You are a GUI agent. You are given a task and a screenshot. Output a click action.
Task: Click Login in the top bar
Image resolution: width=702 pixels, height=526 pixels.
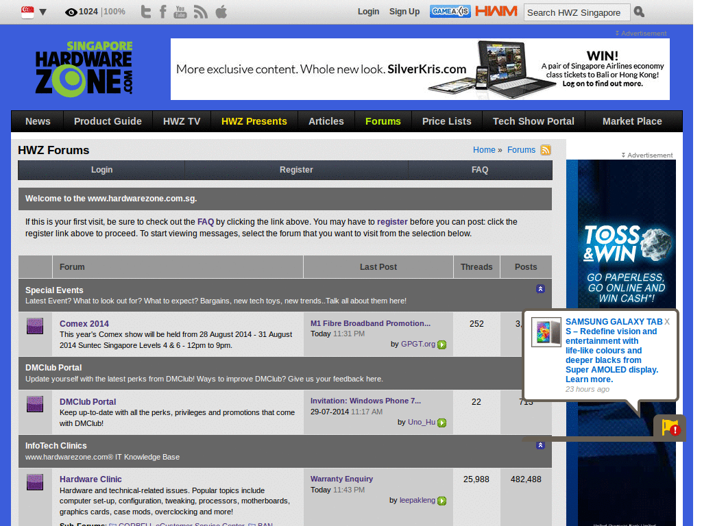coord(368,12)
